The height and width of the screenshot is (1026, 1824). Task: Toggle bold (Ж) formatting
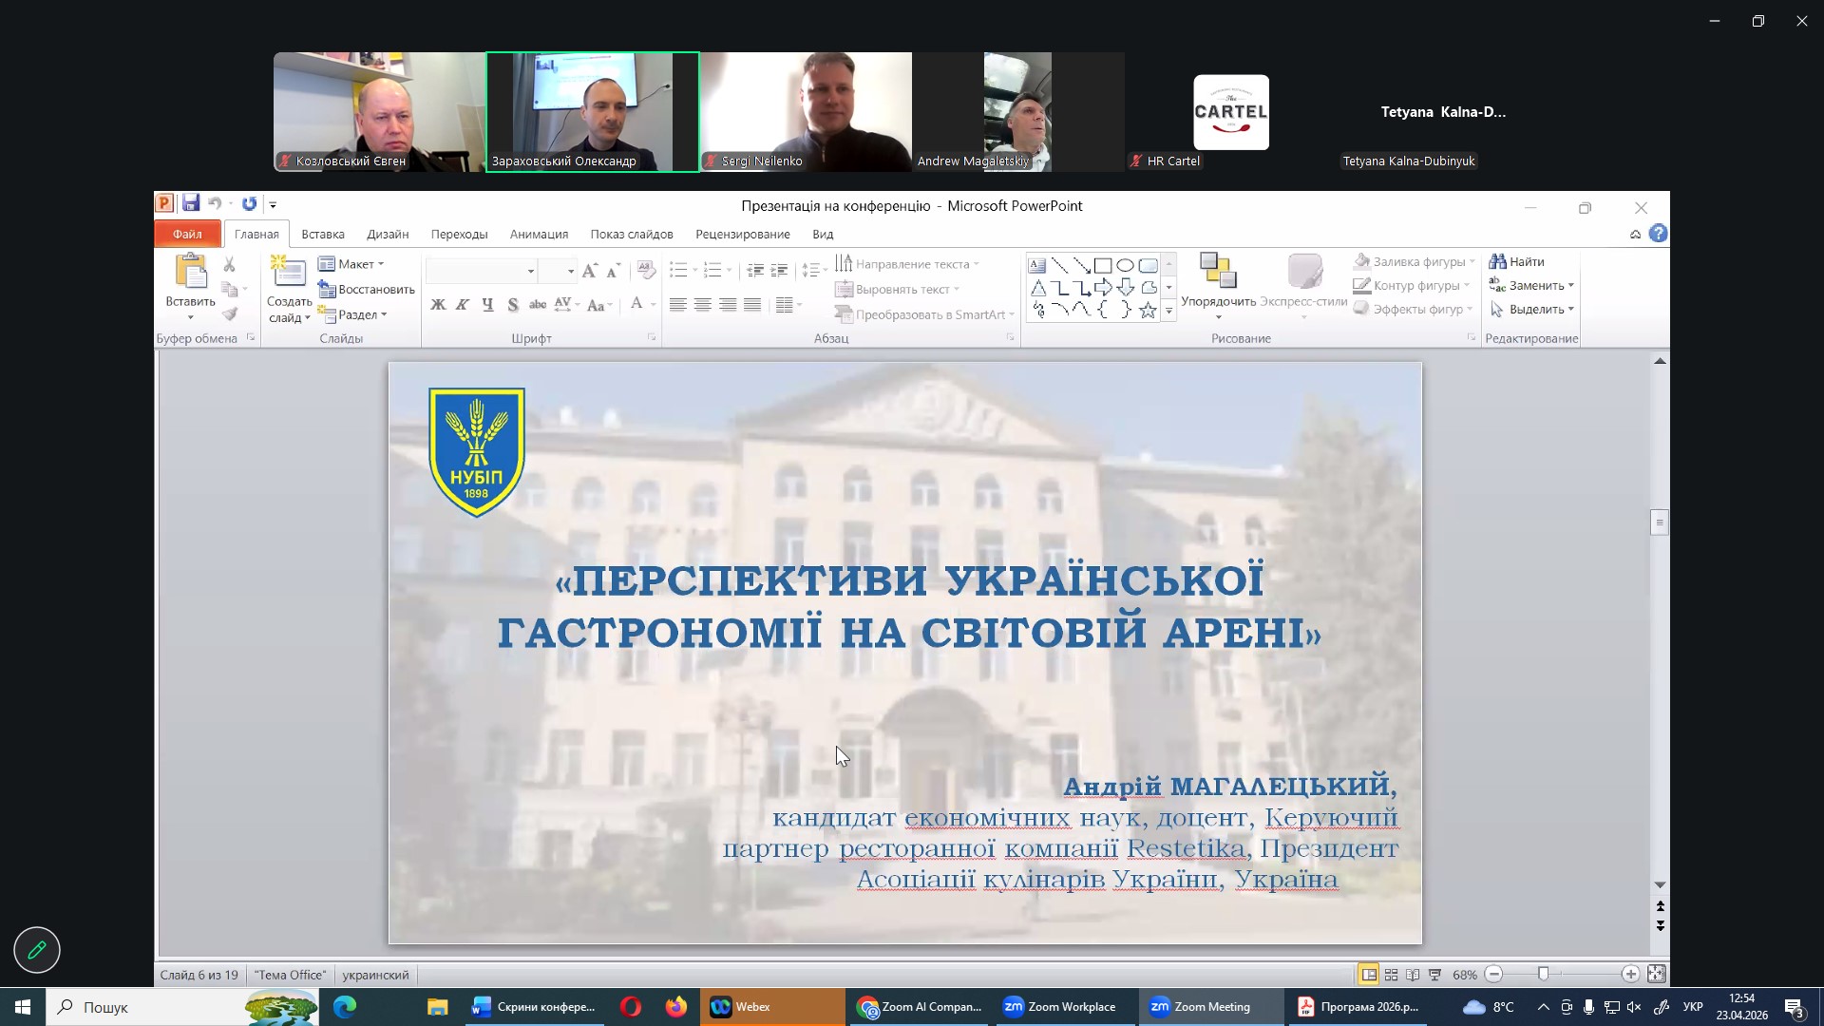tap(438, 305)
